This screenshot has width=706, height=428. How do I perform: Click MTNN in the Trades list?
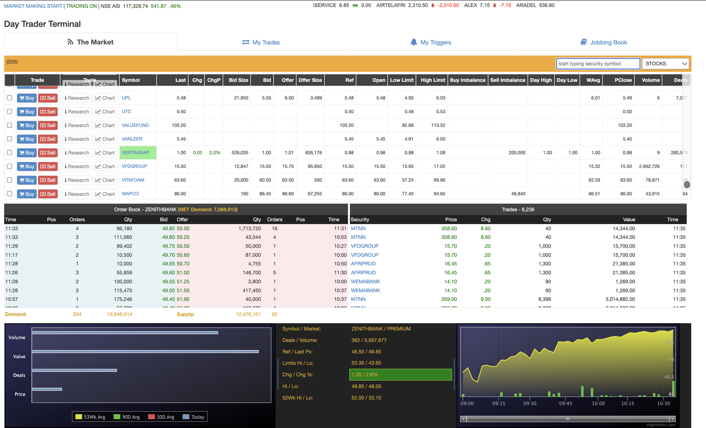point(358,229)
